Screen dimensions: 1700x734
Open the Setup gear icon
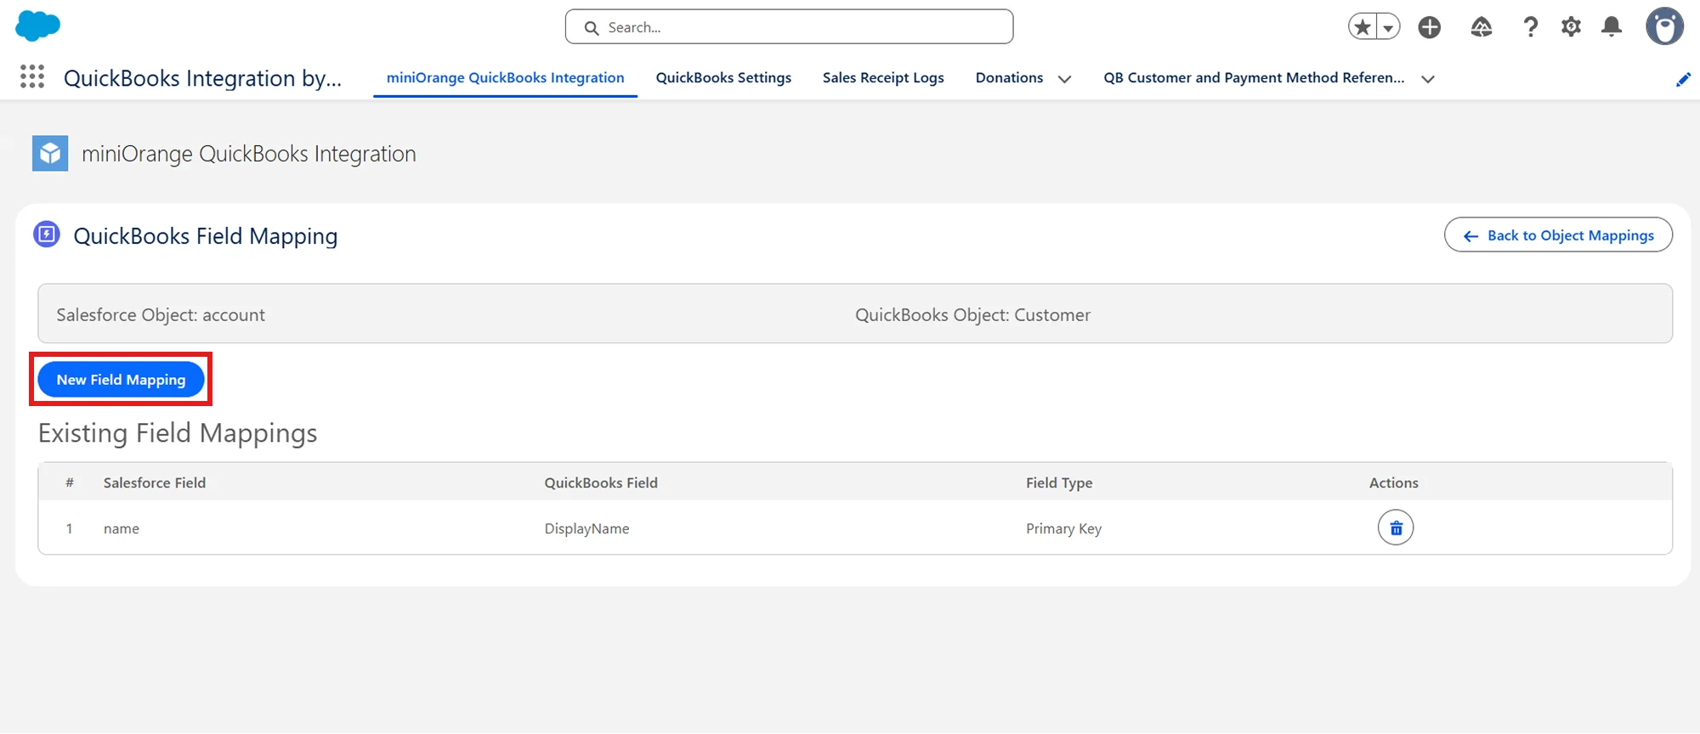[x=1571, y=27]
